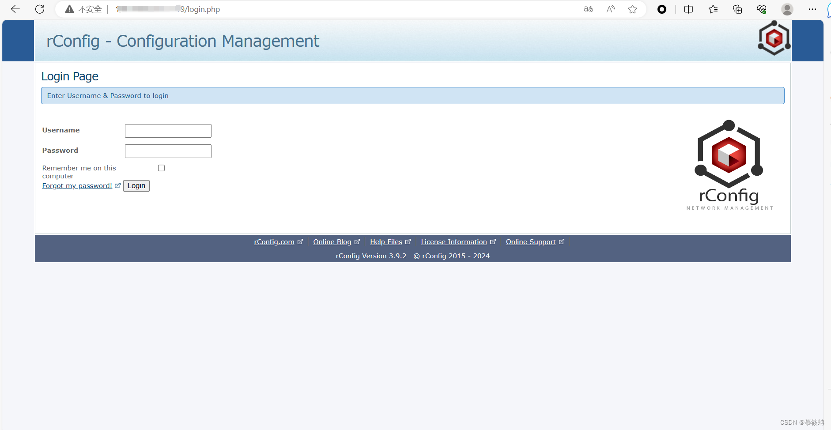
Task: Start Read Aloud for the page
Action: tap(611, 9)
